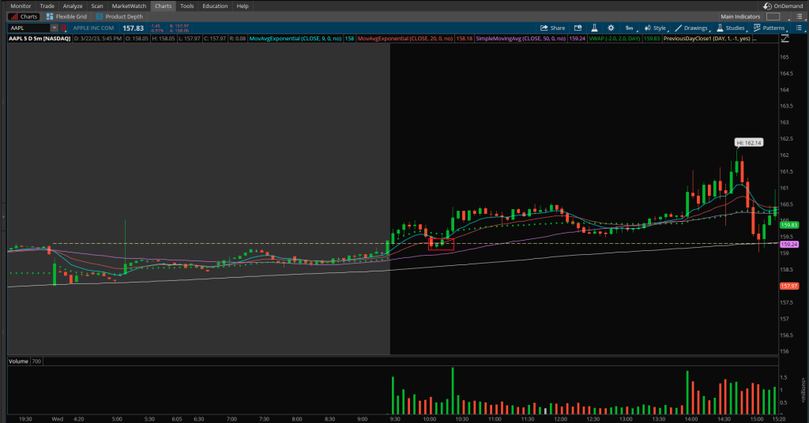Open the Drawings tools menu
Image resolution: width=809 pixels, height=423 pixels.
691,28
